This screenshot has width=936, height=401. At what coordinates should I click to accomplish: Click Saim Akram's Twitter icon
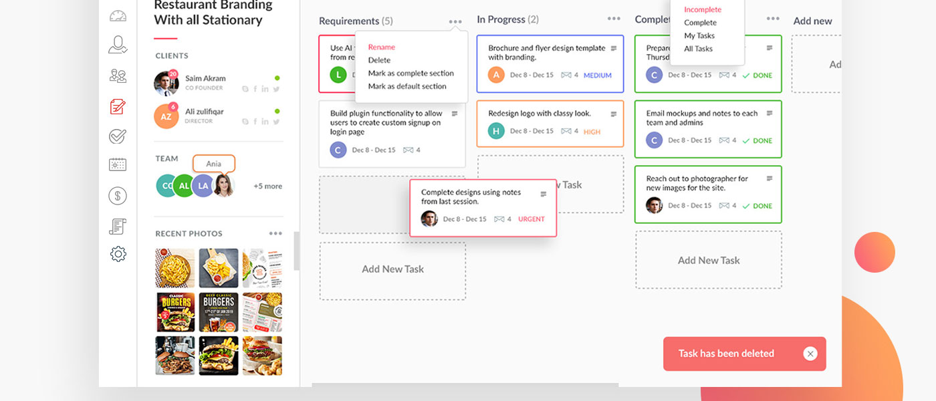[276, 89]
